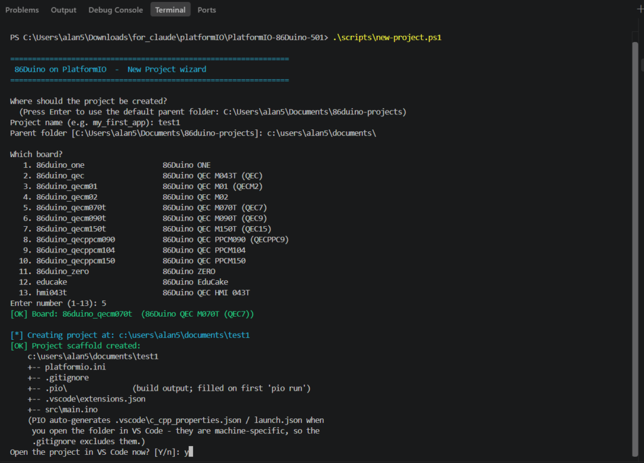Click the '[*] Creating project at' line
Image resolution: width=644 pixels, height=463 pixels.
pos(130,336)
